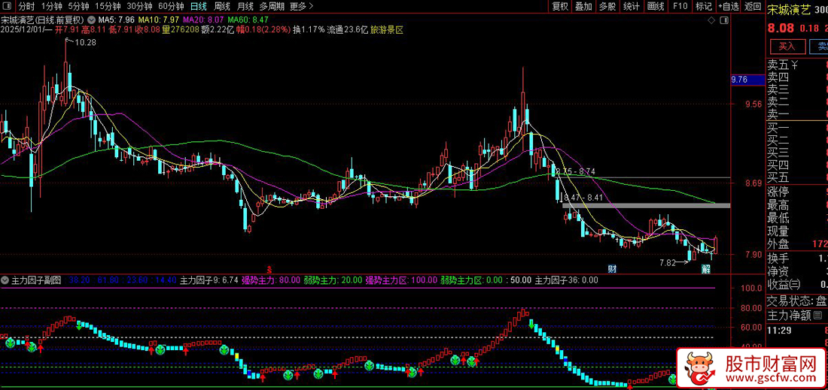The height and width of the screenshot is (390, 828).
Task: Add stock via +自选 button
Action: (729, 6)
